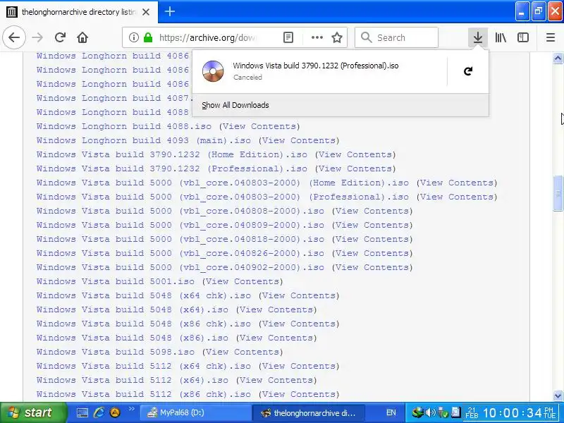
Task: Open Vista build 5048 (x64).iso
Action: click(x=133, y=309)
